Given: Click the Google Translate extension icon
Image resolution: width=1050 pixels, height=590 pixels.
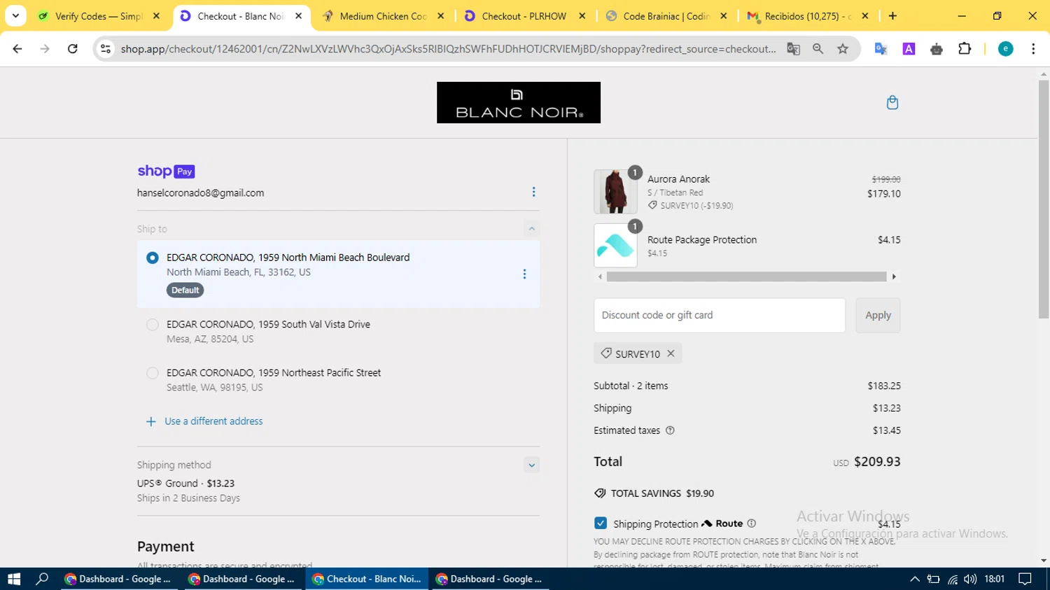Looking at the screenshot, I should 881,49.
